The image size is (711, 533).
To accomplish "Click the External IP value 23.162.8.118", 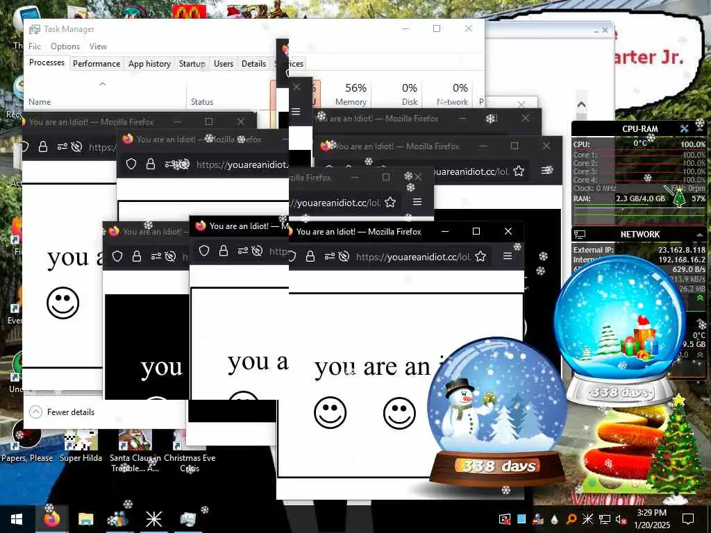I will coord(682,250).
